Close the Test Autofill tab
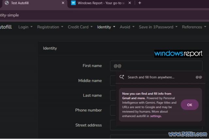 [63, 3]
